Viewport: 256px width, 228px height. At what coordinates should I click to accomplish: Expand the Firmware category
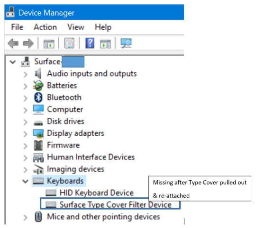click(x=26, y=146)
